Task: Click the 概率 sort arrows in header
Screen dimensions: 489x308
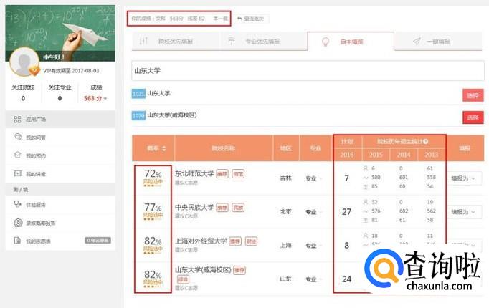Action: 164,148
